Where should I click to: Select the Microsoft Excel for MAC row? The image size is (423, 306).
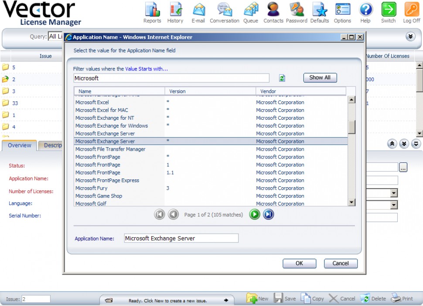211,110
